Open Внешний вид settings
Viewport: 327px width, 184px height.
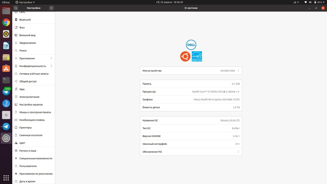pyautogui.click(x=34, y=35)
